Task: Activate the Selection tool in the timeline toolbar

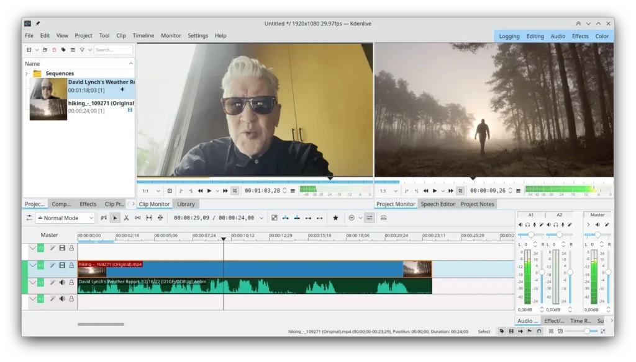Action: [x=115, y=218]
